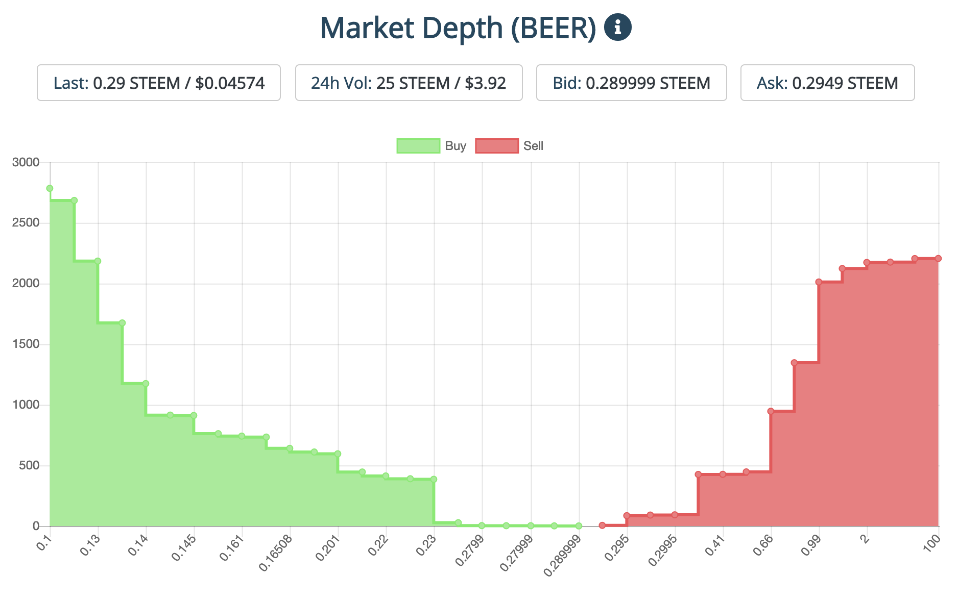Screen dimensions: 958x602
Task: Select the green data point above 0.14
Action: click(x=146, y=384)
